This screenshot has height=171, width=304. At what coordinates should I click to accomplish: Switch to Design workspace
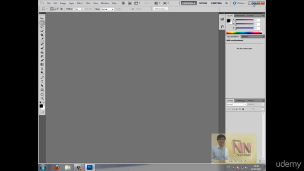point(203,3)
